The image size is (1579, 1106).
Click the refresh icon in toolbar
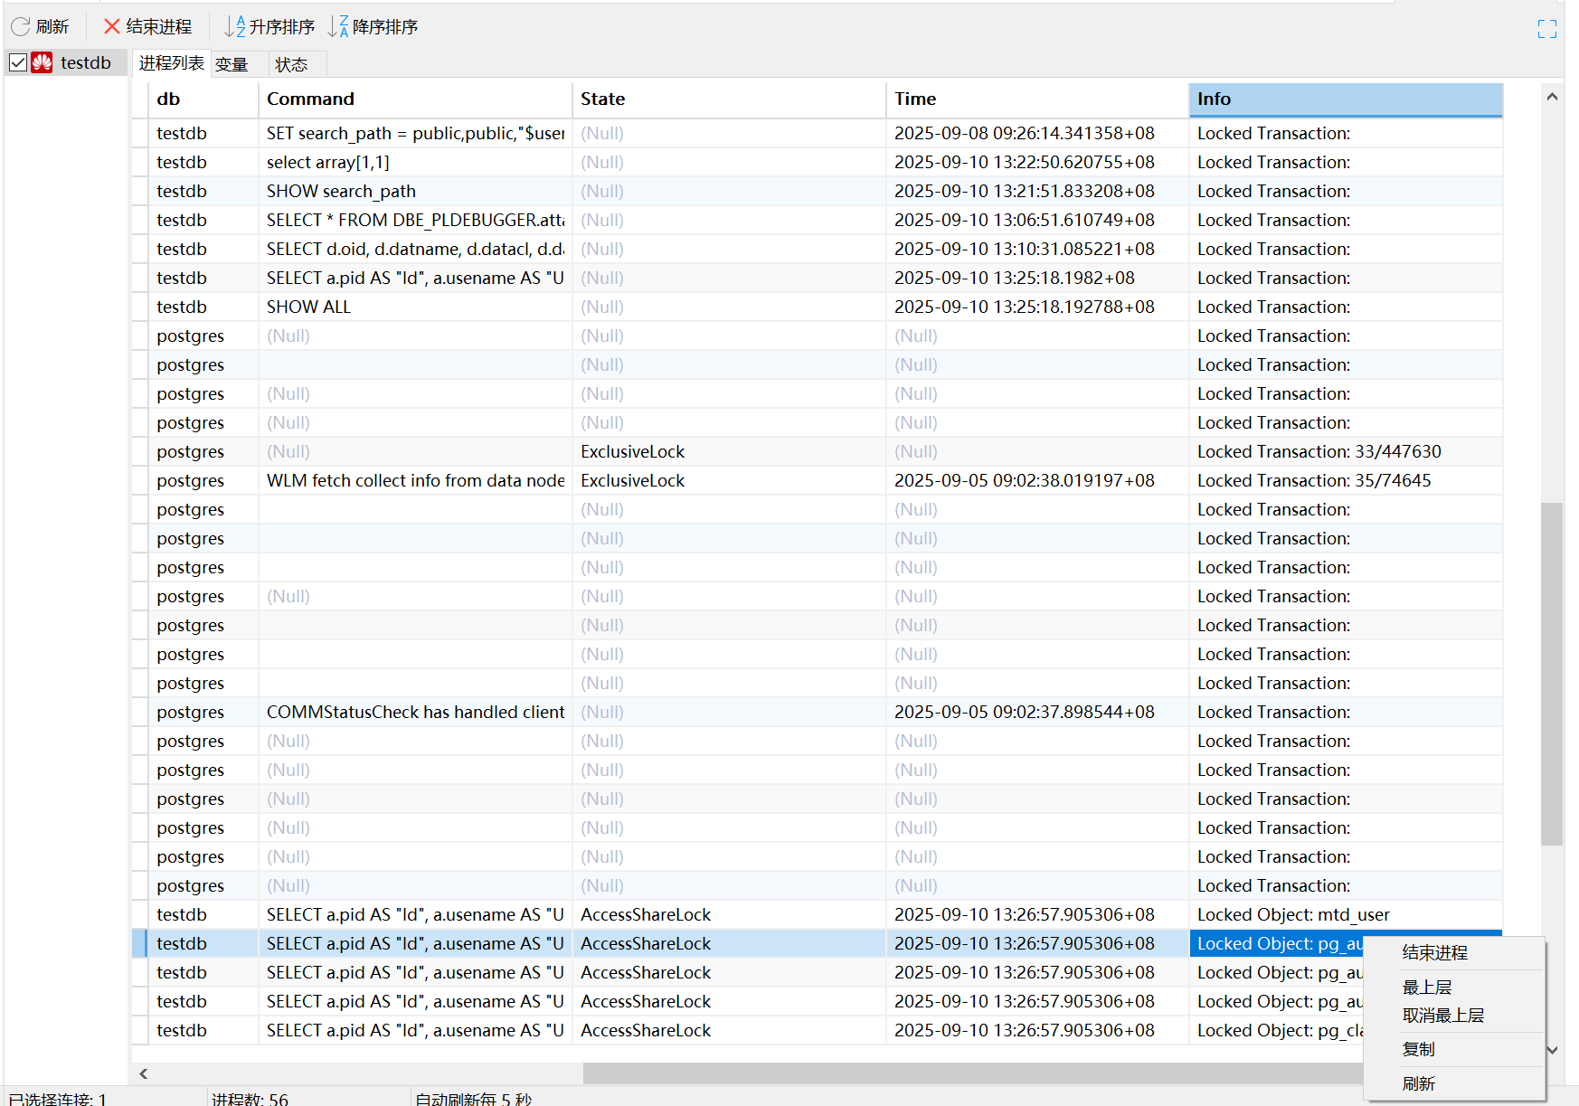pos(21,27)
